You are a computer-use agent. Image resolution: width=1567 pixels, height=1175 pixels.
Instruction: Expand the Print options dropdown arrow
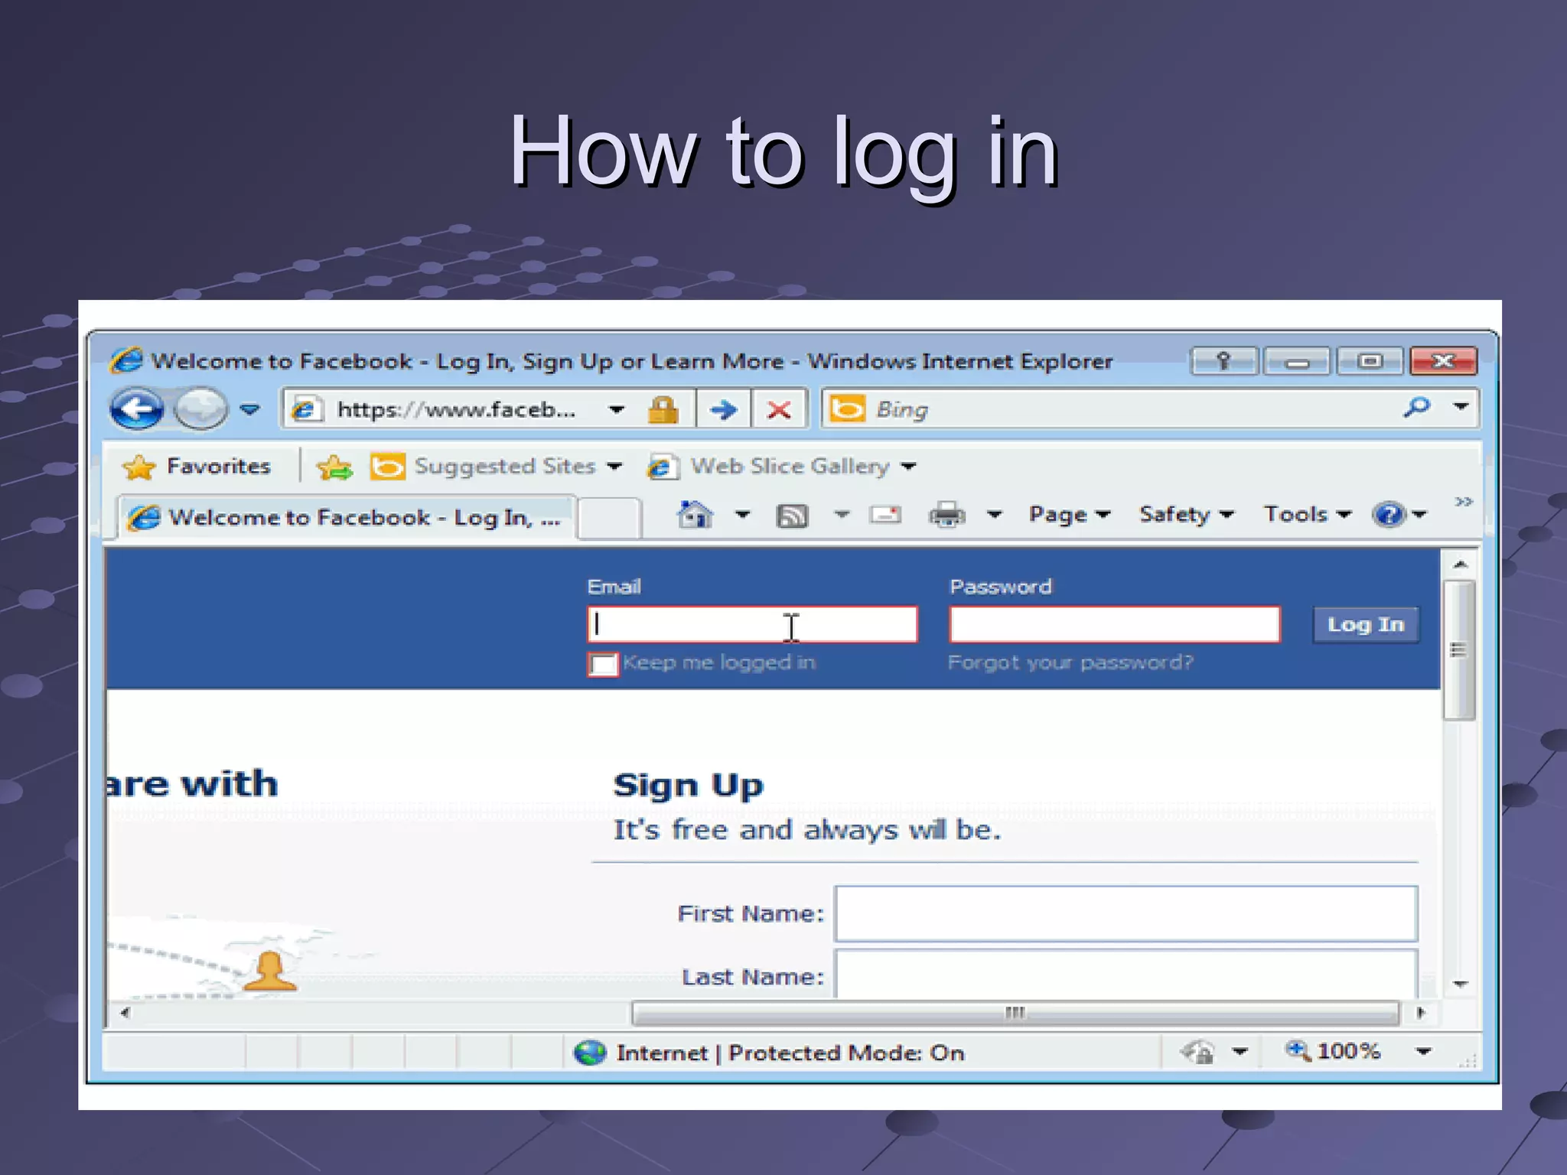tap(994, 515)
